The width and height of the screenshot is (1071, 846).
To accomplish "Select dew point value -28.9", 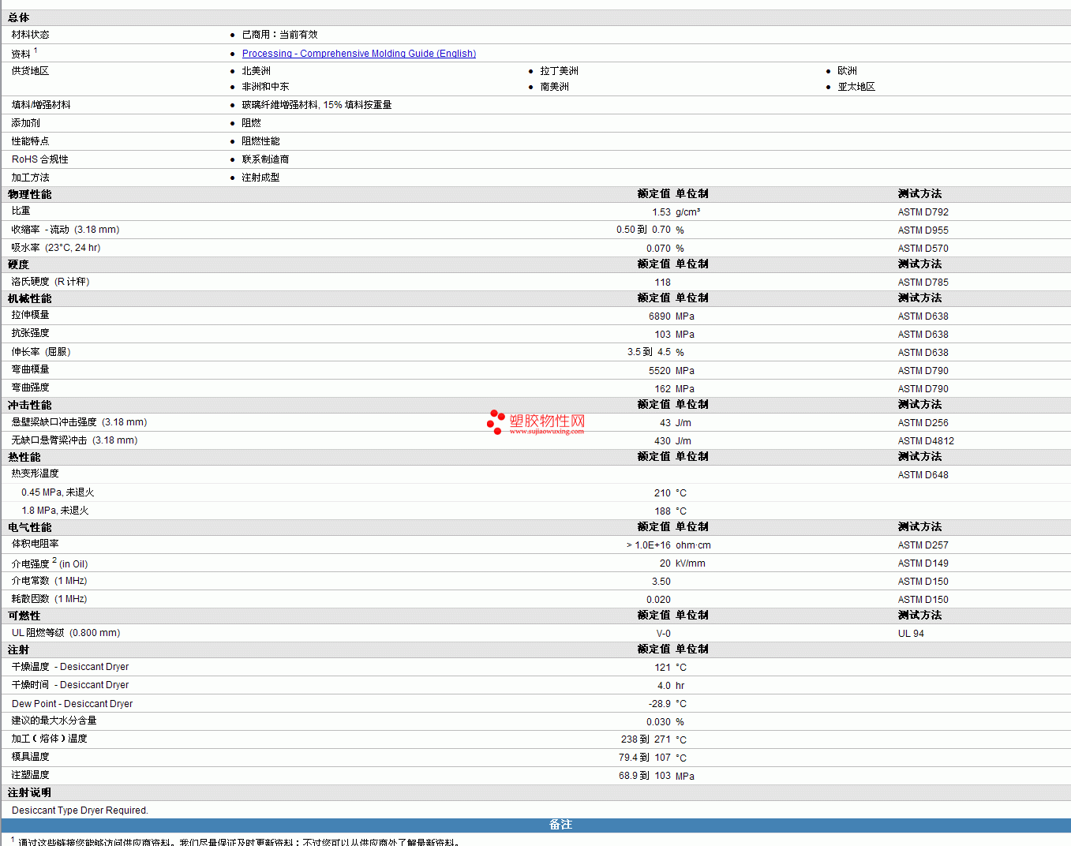I will click(x=660, y=704).
